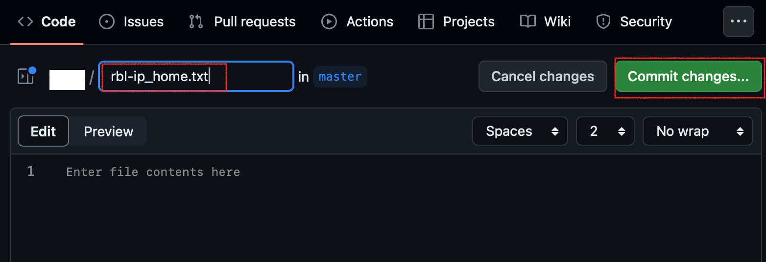766x262 pixels.
Task: Select line number 1 in the gutter
Action: [30, 172]
